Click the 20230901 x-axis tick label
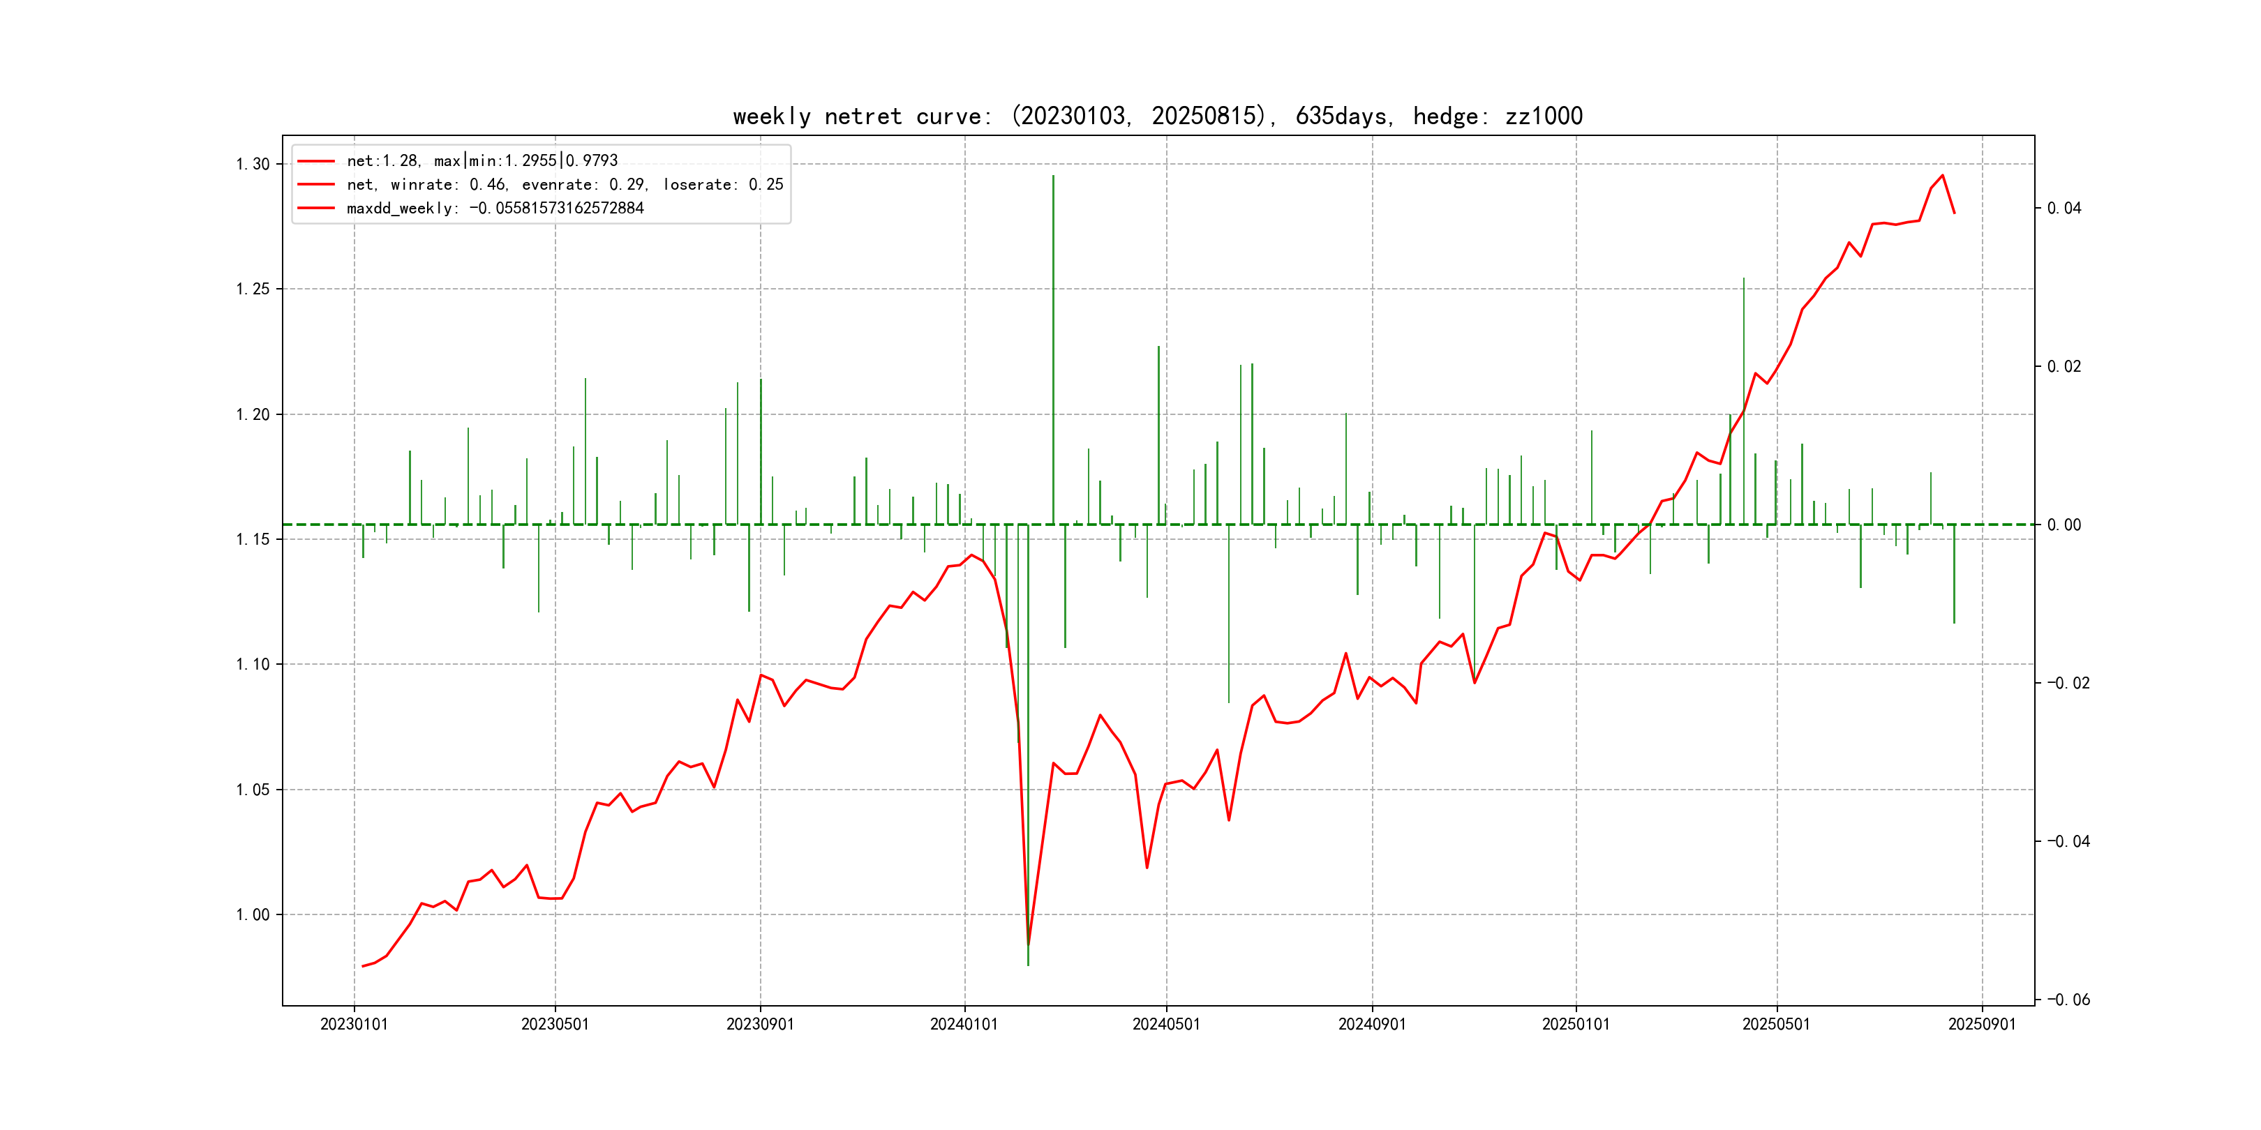The image size is (2261, 1130). (760, 1024)
